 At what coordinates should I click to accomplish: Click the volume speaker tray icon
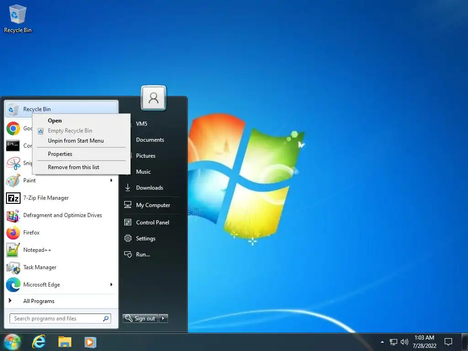click(404, 342)
